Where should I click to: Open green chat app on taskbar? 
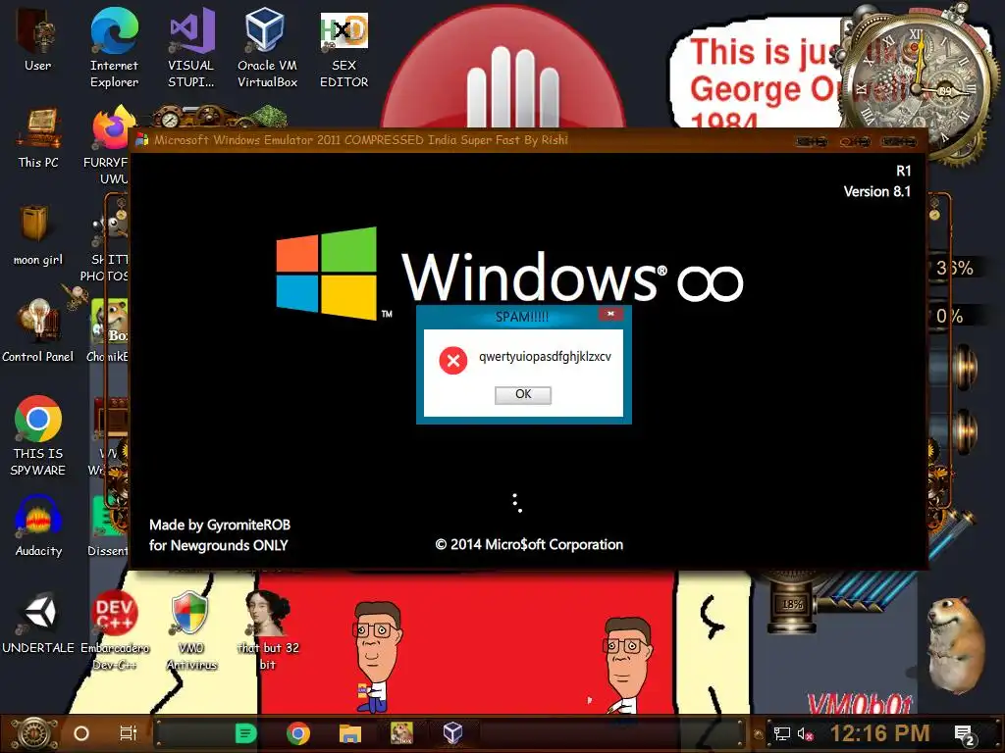pos(245,733)
